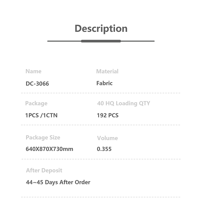Click the thick bar under the Description heading

(101, 41)
